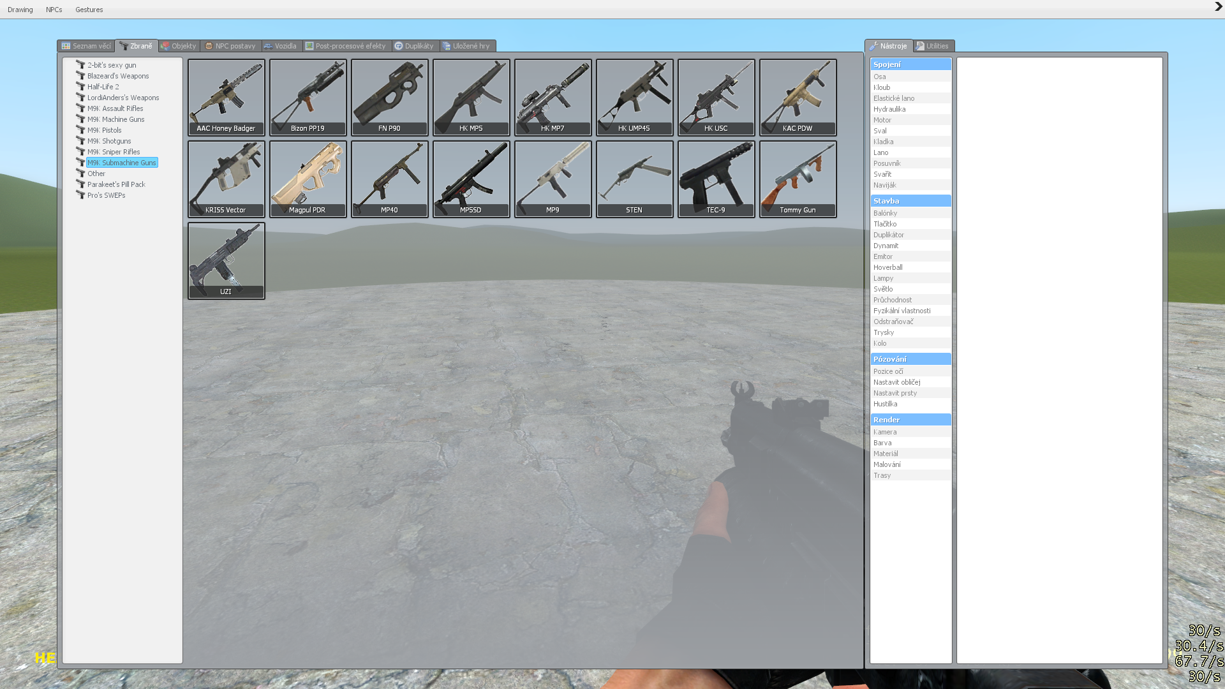
Task: Choose the KAC PDW weapon icon
Action: tap(798, 97)
